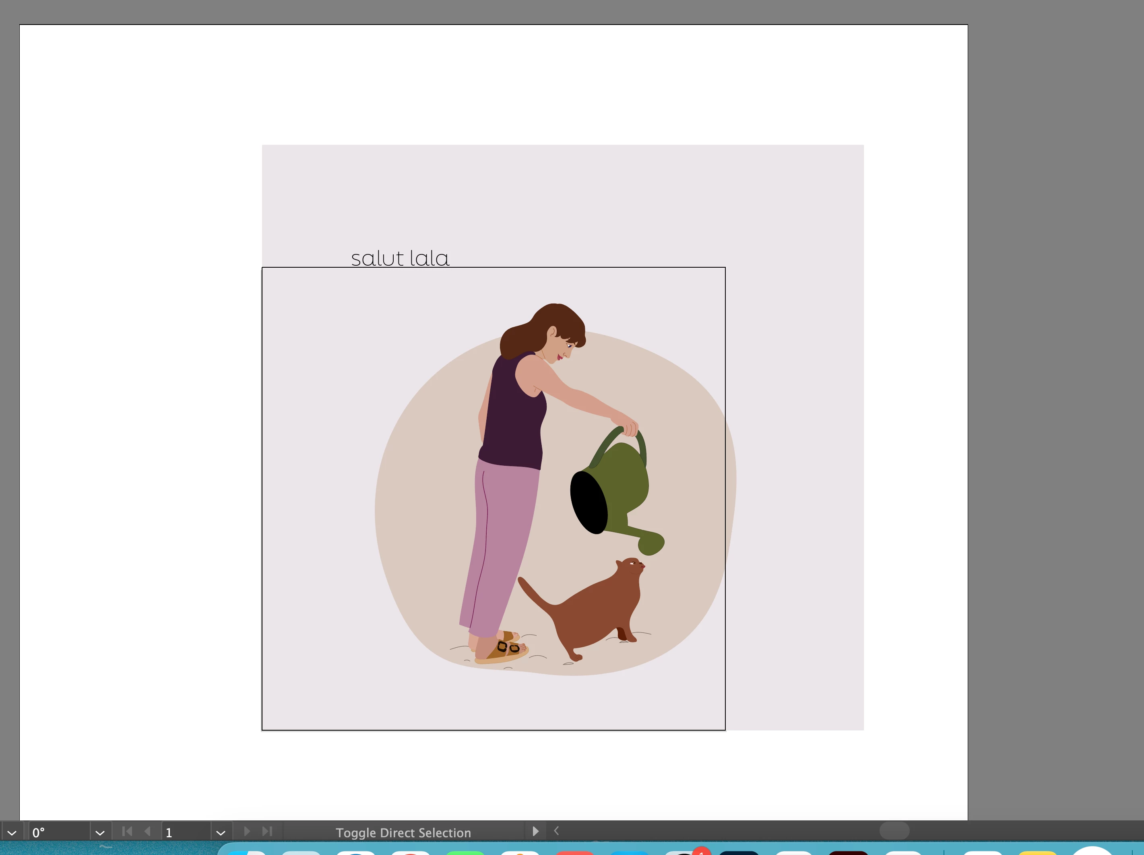This screenshot has height=855, width=1144.
Task: Go to the previous artboard
Action: coord(147,832)
